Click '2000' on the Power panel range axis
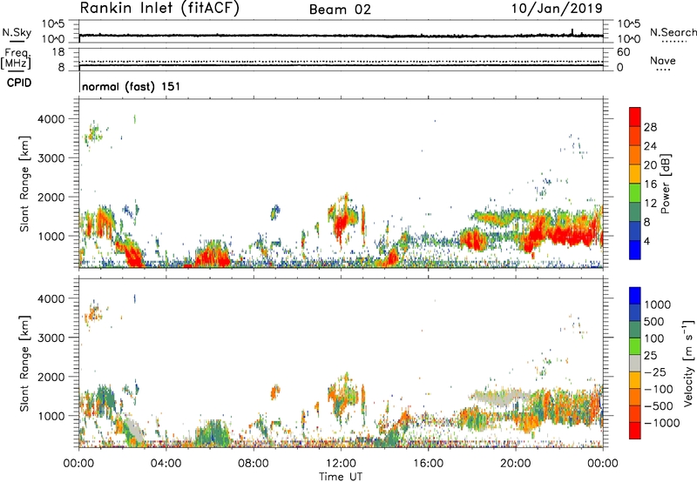The height and width of the screenshot is (482, 697). (51, 197)
